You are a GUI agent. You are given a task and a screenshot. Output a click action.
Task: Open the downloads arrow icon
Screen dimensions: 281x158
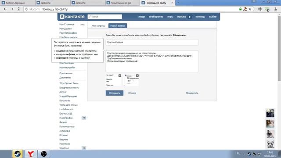(275, 9)
